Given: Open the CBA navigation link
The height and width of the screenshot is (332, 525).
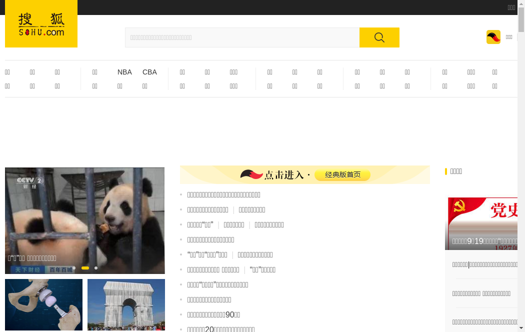Looking at the screenshot, I should tap(149, 72).
